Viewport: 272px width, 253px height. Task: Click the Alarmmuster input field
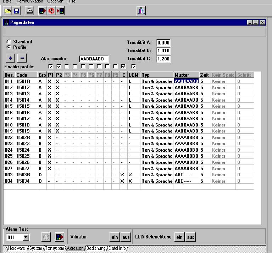94,59
